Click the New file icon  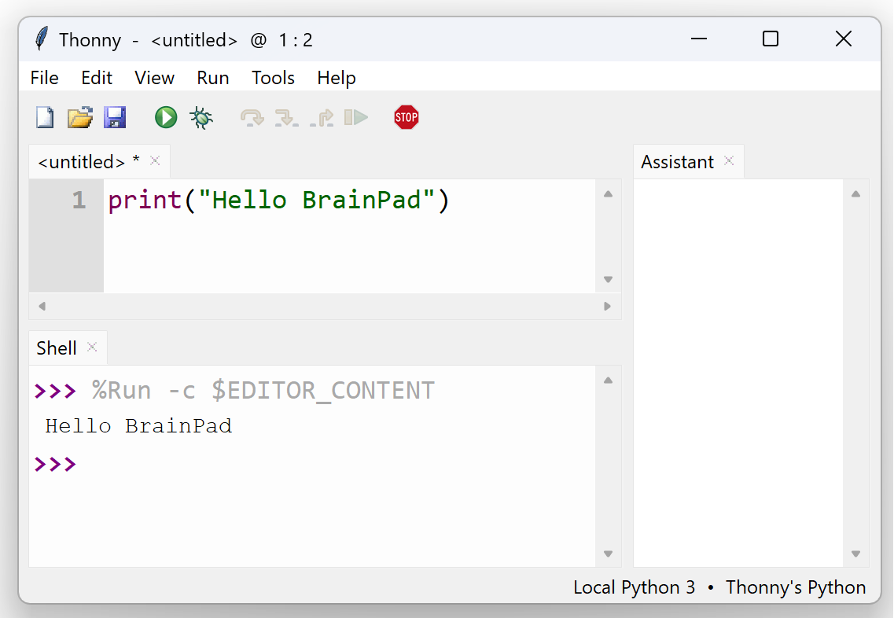click(x=46, y=118)
